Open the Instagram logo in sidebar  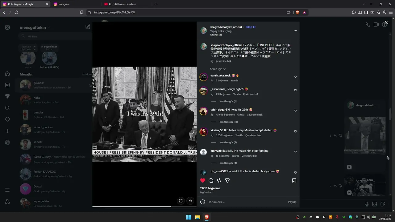pos(7,27)
